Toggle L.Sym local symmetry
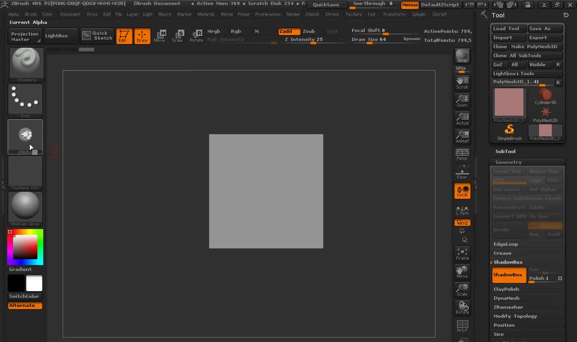Image resolution: width=577 pixels, height=342 pixels. coord(462,210)
